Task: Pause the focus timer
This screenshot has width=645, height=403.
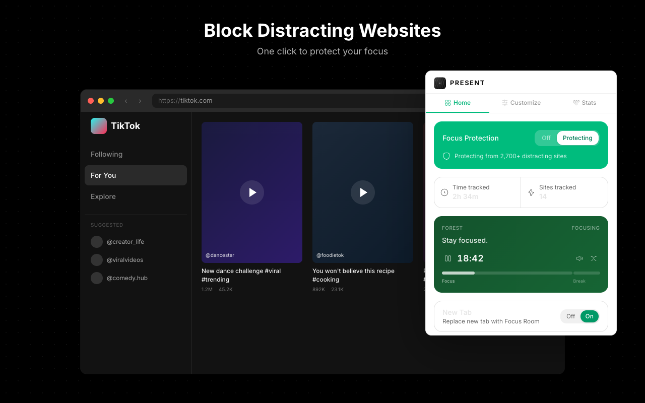Action: click(x=448, y=258)
